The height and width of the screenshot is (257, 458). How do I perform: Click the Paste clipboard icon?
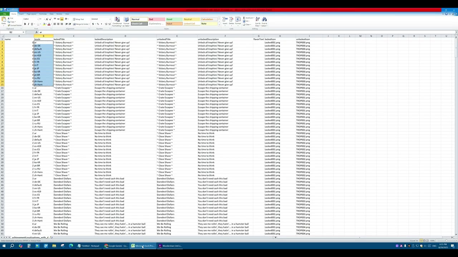[x=4, y=19]
